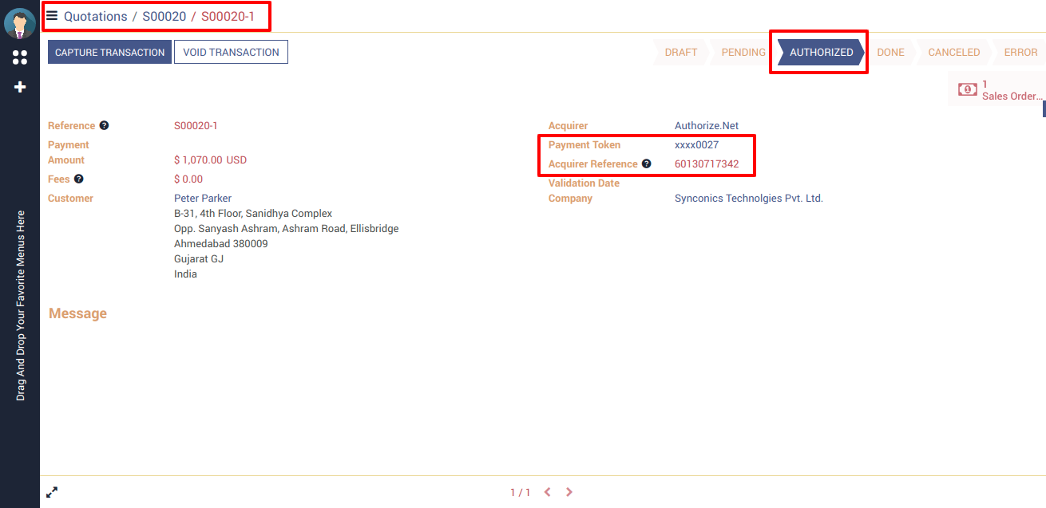Go to previous record with left chevron
The width and height of the screenshot is (1046, 508).
coord(548,492)
